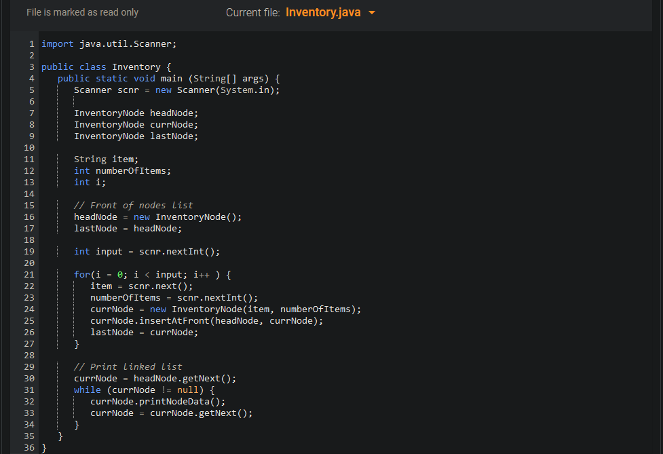663x454 pixels.
Task: Click the orange dropdown arrow beside Inventory.java
Action: click(369, 12)
